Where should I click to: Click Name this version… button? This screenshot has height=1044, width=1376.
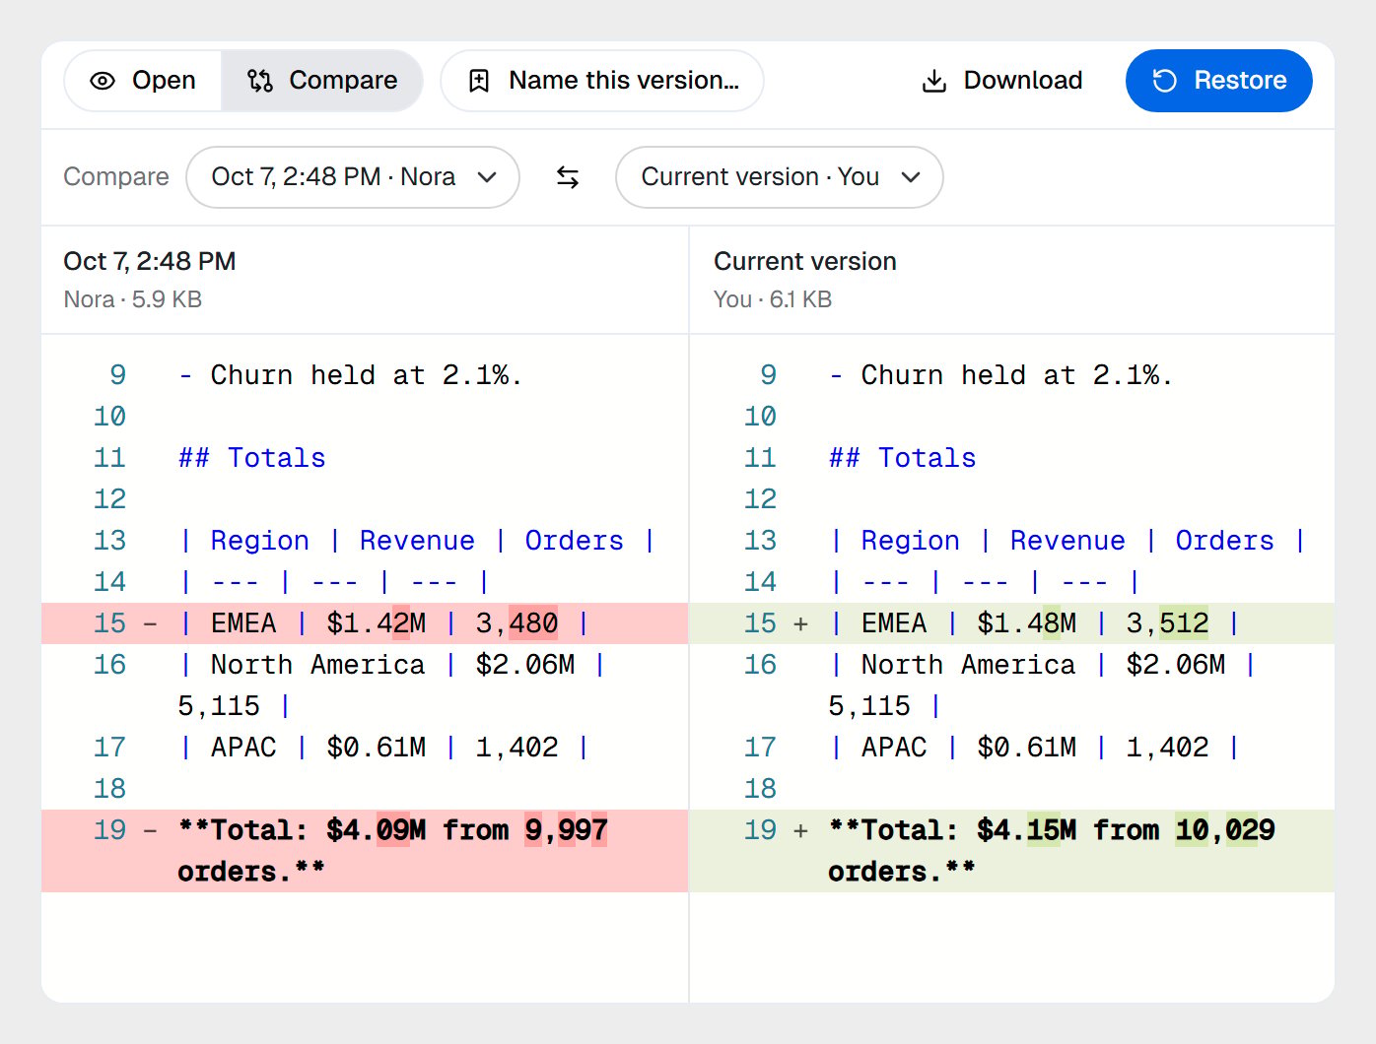[602, 81]
